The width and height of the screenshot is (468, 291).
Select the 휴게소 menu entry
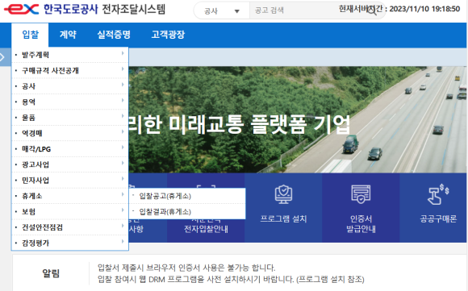coord(70,196)
